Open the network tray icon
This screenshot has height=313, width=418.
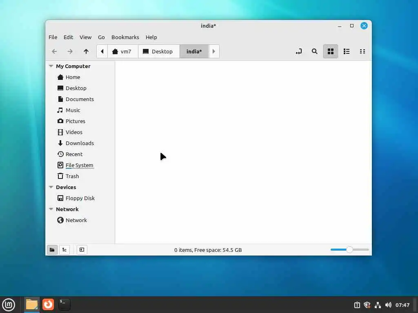point(378,305)
